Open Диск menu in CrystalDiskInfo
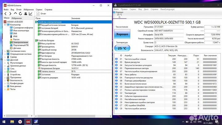Image resolution: width=222 pixels, height=125 pixels. 146,9
